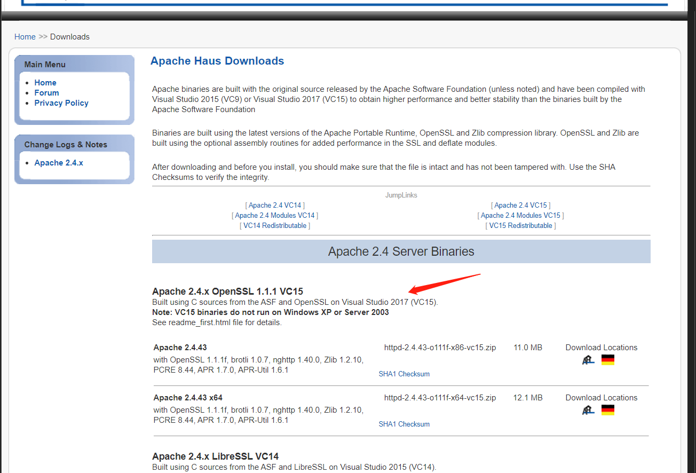Click the Apache Haus Downloads heading
This screenshot has height=473, width=696.
pos(217,61)
